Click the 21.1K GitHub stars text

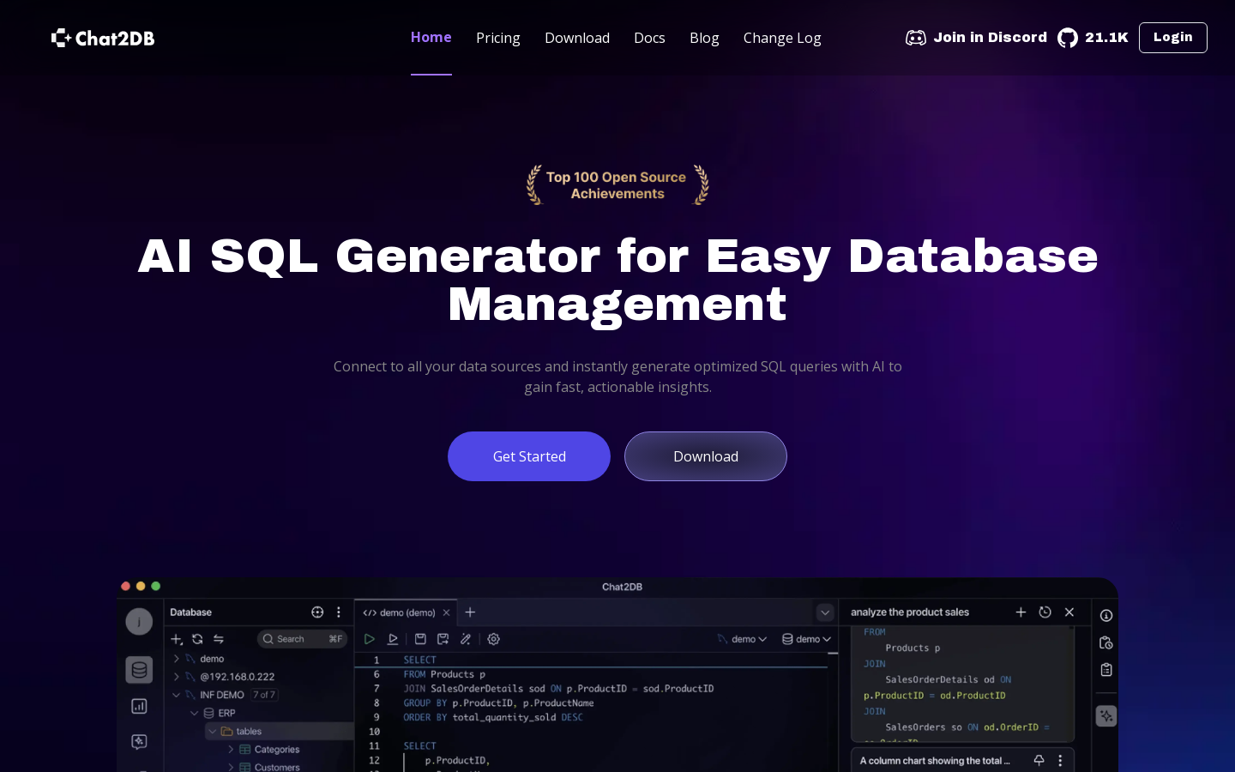(1106, 38)
